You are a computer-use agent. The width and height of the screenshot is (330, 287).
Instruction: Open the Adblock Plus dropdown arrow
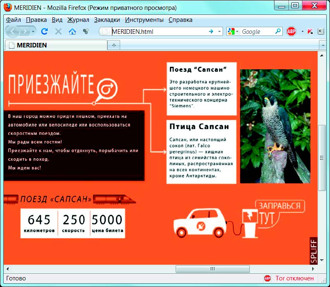point(302,32)
